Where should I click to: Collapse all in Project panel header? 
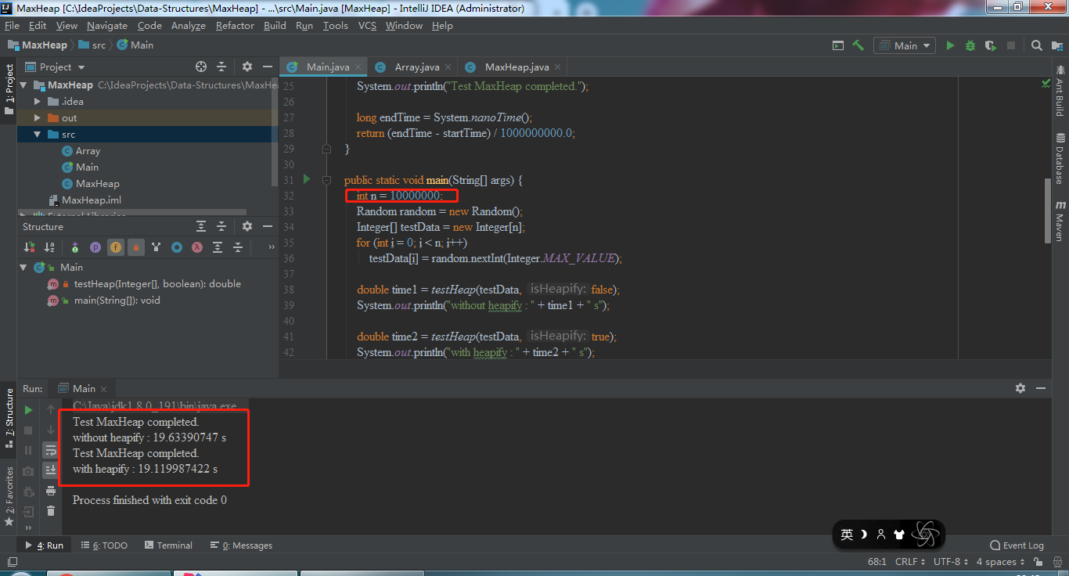tap(221, 67)
